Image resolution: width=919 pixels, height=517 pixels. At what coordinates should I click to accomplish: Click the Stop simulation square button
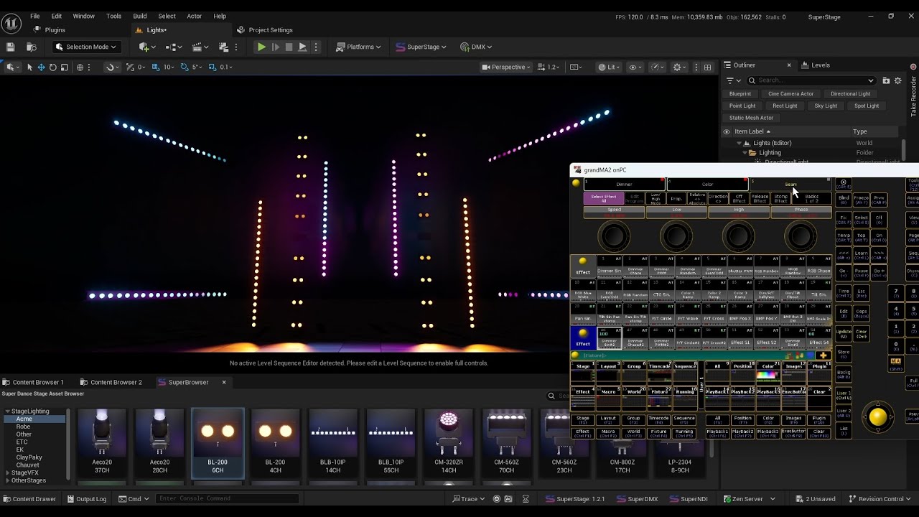tap(289, 47)
